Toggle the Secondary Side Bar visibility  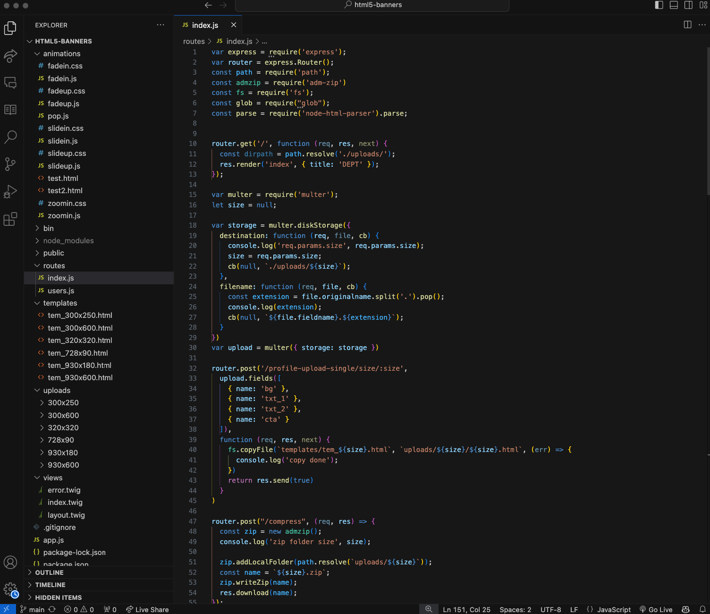tap(689, 5)
